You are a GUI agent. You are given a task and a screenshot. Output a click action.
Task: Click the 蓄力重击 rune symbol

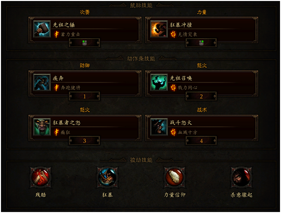click(x=56, y=34)
